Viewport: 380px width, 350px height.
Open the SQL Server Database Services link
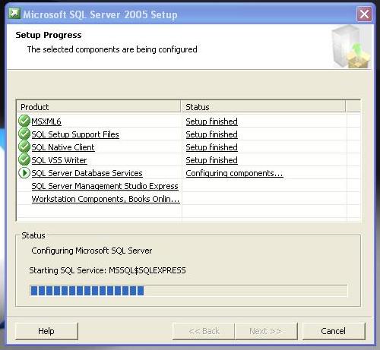pyautogui.click(x=87, y=173)
